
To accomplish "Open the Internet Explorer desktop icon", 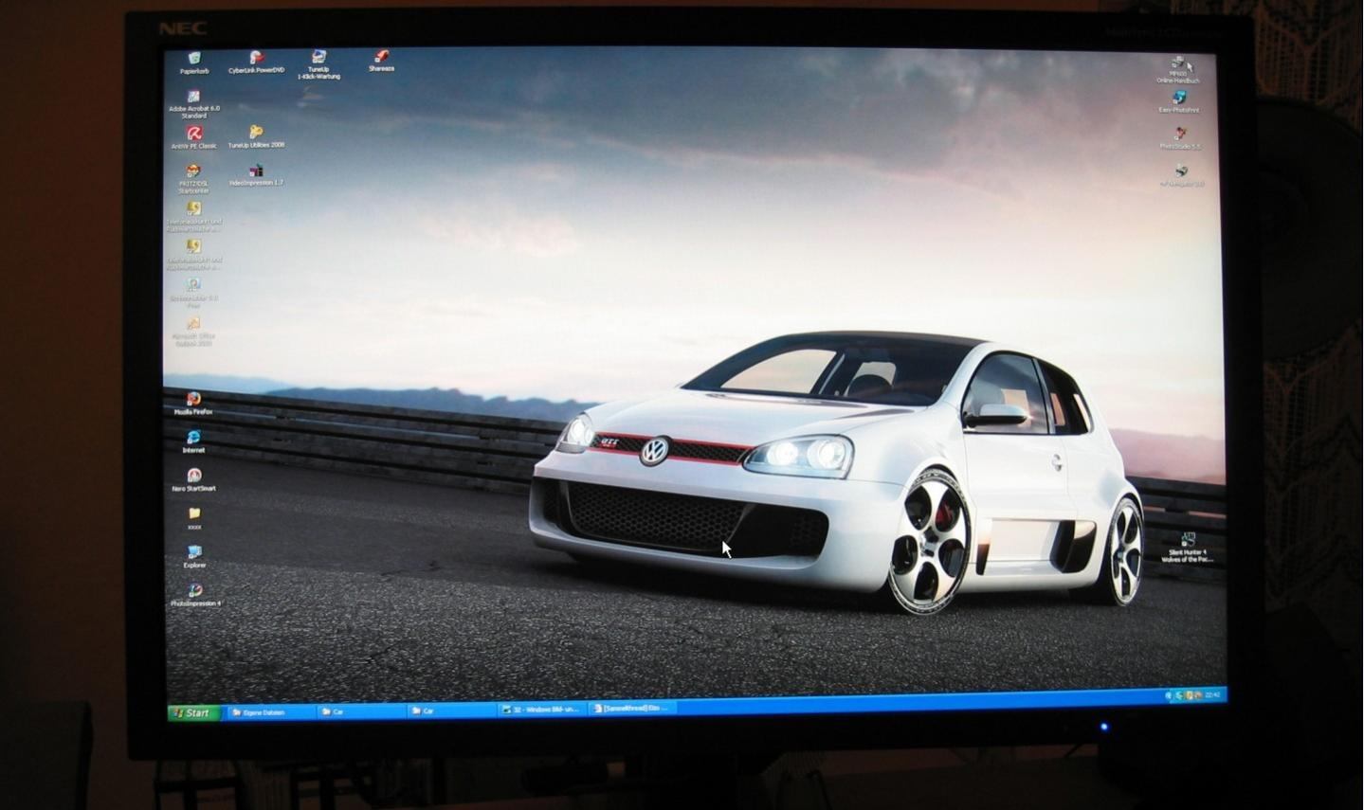I will [x=193, y=442].
